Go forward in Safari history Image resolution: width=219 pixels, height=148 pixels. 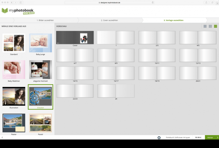(15, 2)
